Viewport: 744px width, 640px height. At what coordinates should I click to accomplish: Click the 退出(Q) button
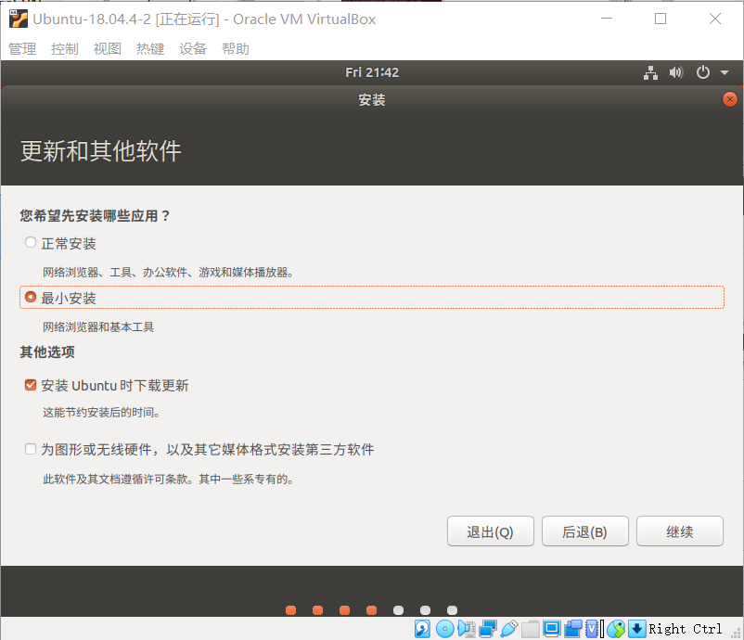pos(490,531)
